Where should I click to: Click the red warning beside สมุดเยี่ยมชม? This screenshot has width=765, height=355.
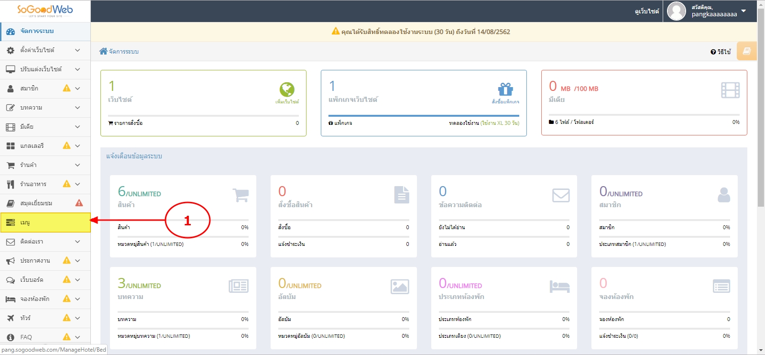[79, 203]
